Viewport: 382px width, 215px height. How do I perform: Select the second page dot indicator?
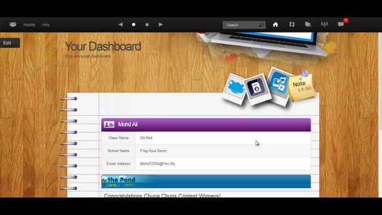147,24
